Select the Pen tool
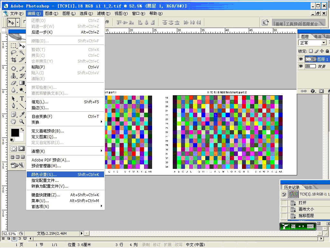The image size is (330, 248). 14,106
